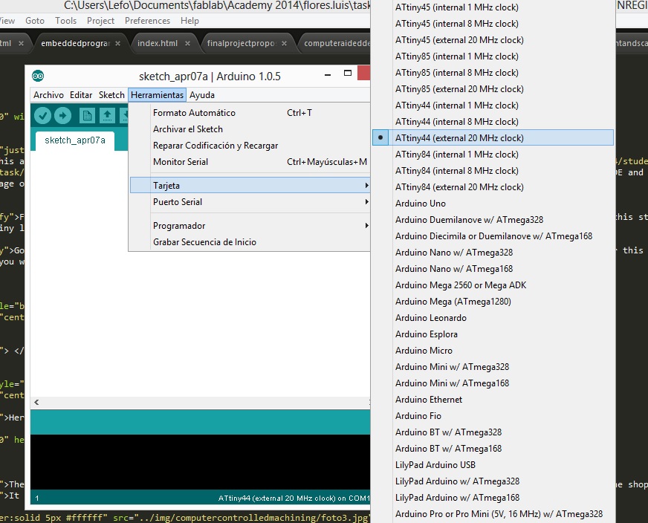Open Sublime Tools menu
The height and width of the screenshot is (523, 648).
(x=65, y=21)
